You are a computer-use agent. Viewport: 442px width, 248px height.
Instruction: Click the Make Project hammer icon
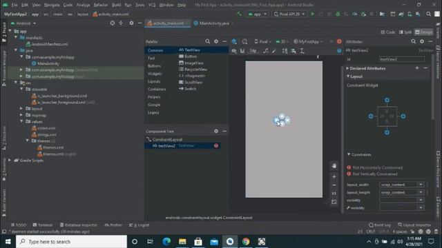coord(239,14)
